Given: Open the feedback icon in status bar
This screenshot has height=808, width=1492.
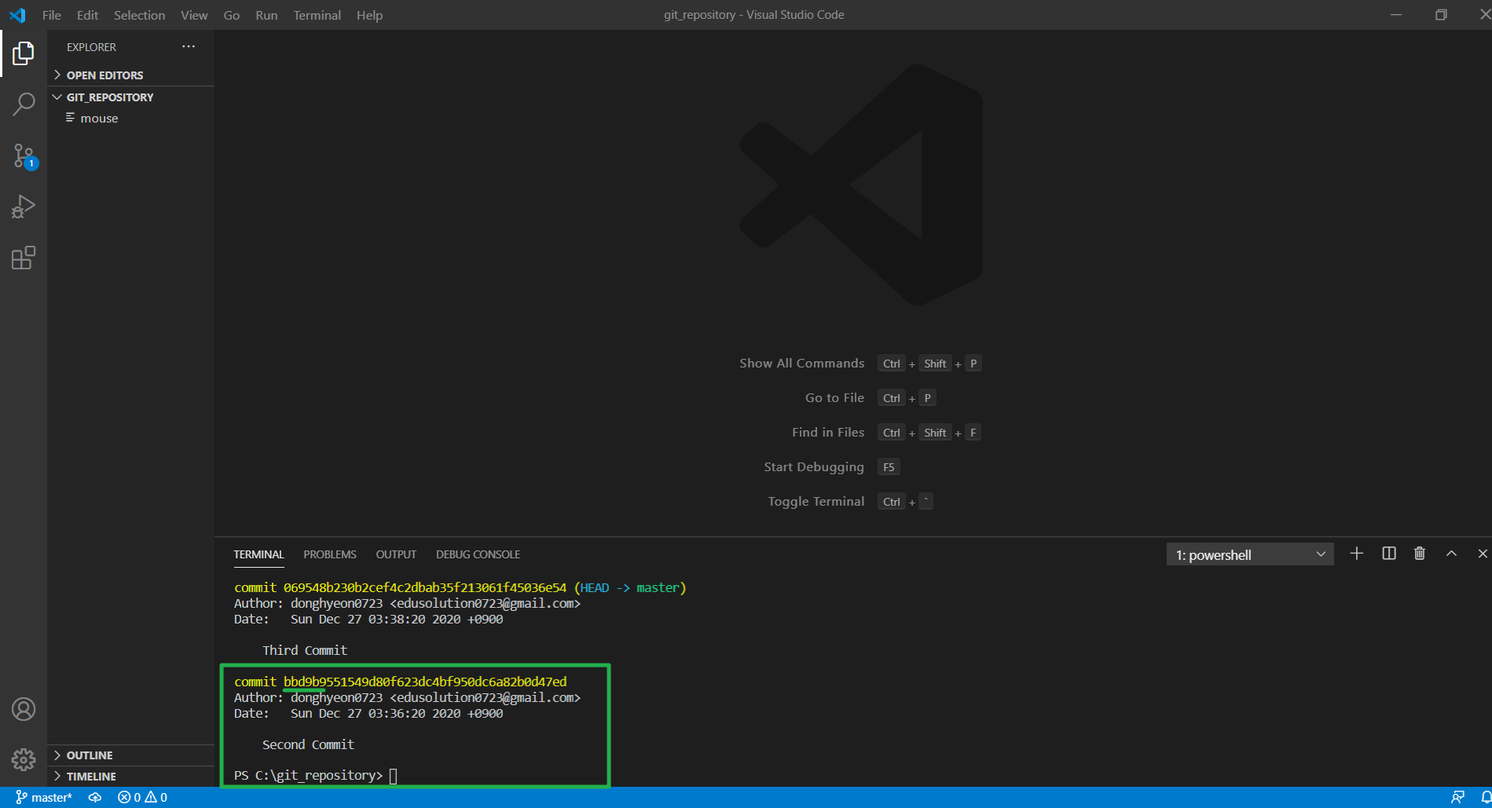Looking at the screenshot, I should [x=1457, y=797].
